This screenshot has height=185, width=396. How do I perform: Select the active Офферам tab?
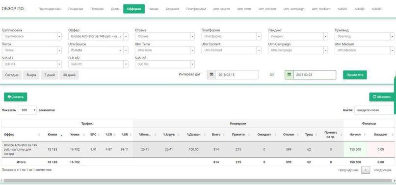(x=134, y=9)
